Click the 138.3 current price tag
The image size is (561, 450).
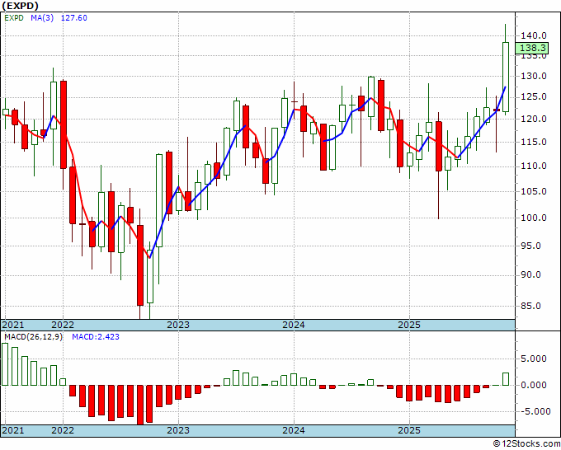pos(532,48)
